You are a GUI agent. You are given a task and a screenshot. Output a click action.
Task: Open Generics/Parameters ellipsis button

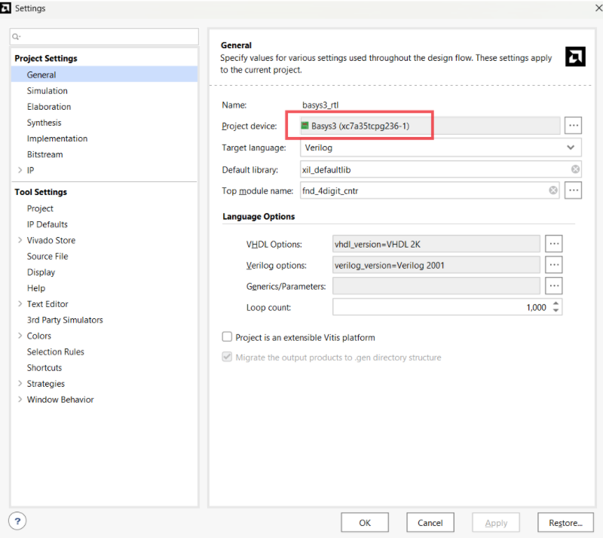554,286
